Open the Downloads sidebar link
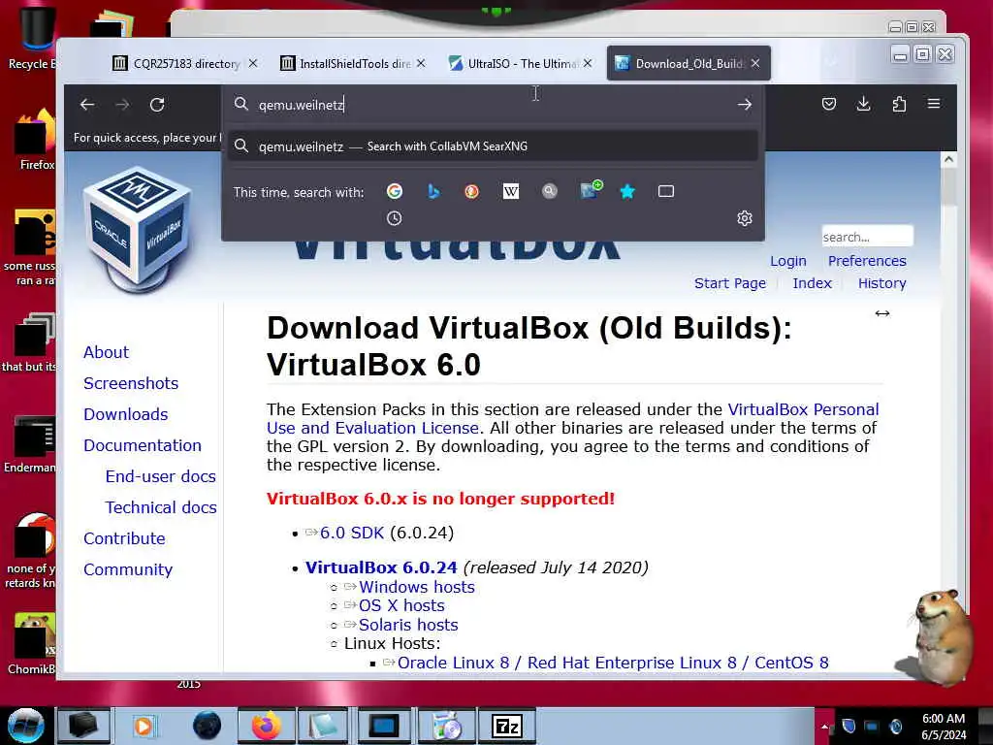This screenshot has height=745, width=993. click(125, 414)
